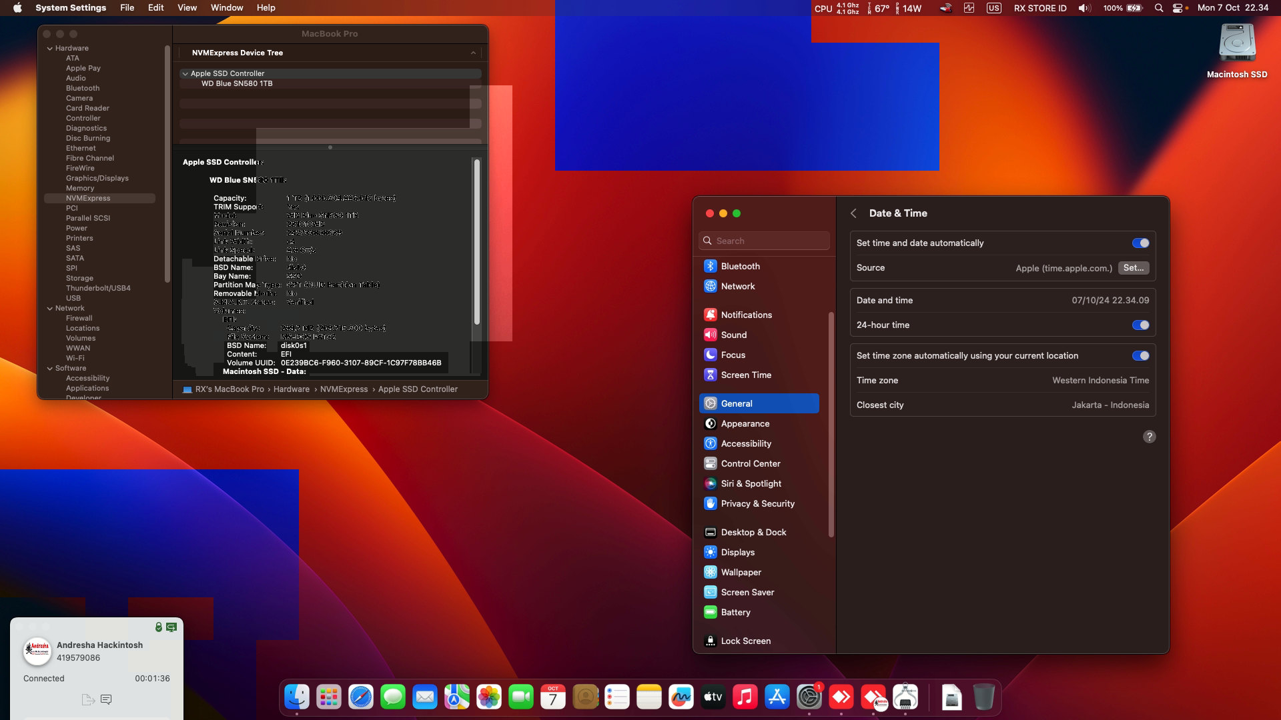1281x720 pixels.
Task: Open Mail app in Dock
Action: tap(425, 697)
